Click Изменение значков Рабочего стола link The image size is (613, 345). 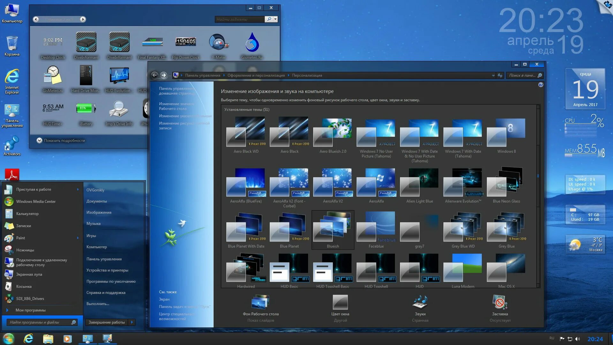[177, 106]
